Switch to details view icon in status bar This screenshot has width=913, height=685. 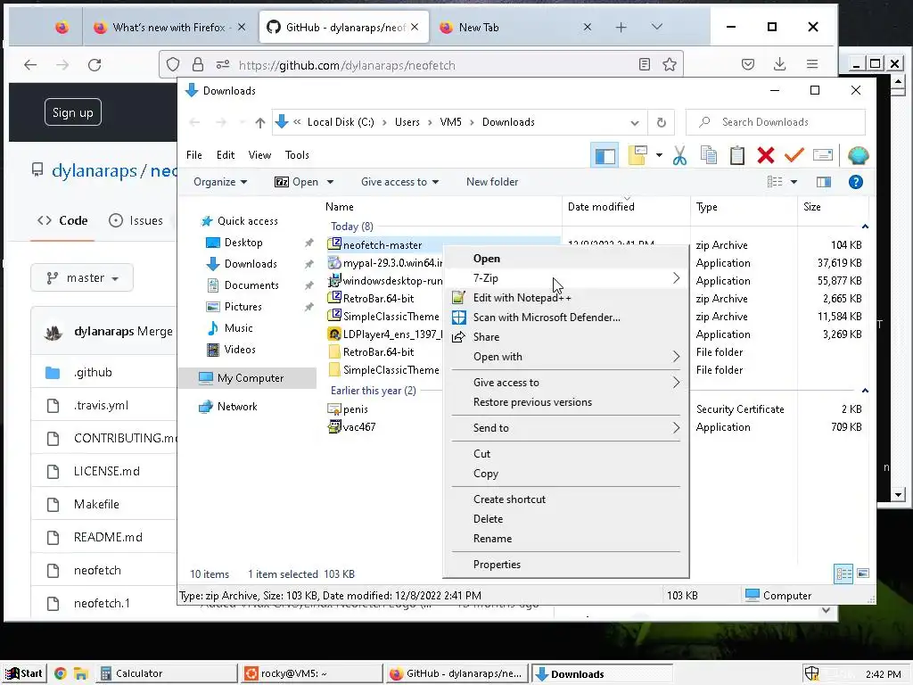tap(843, 574)
